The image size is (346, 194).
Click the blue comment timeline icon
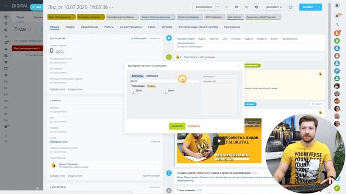click(x=169, y=38)
